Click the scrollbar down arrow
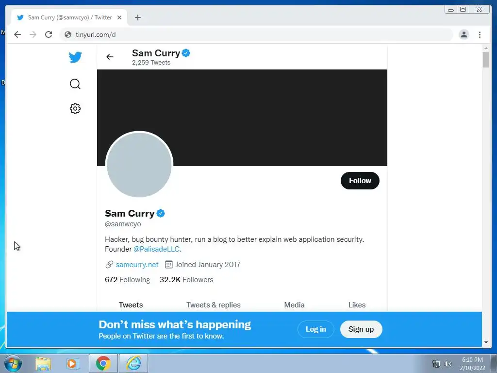The width and height of the screenshot is (497, 373). (486, 342)
